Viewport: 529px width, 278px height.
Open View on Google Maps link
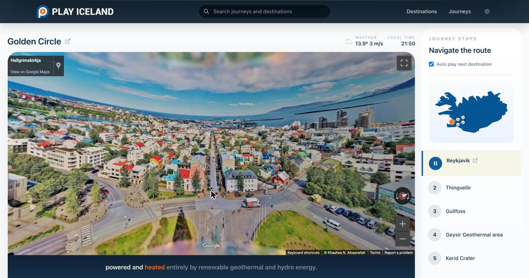(30, 72)
